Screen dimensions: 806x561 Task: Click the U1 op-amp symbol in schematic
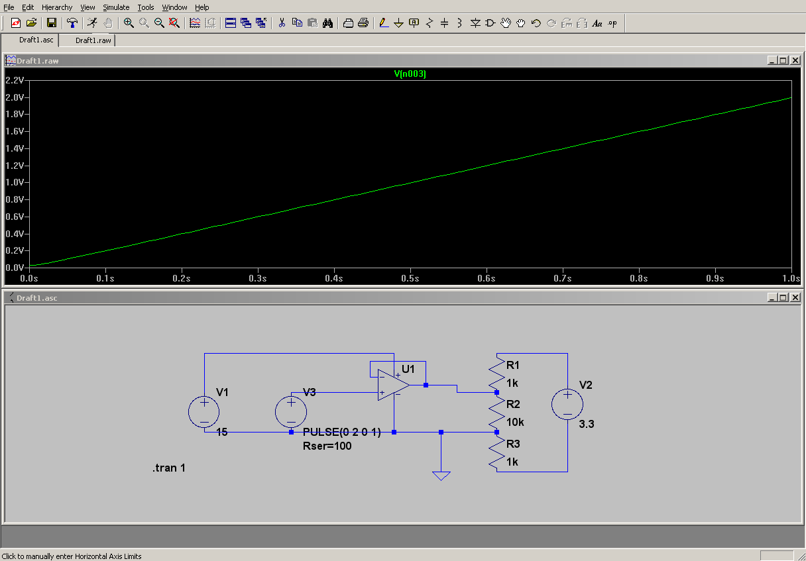pyautogui.click(x=392, y=385)
